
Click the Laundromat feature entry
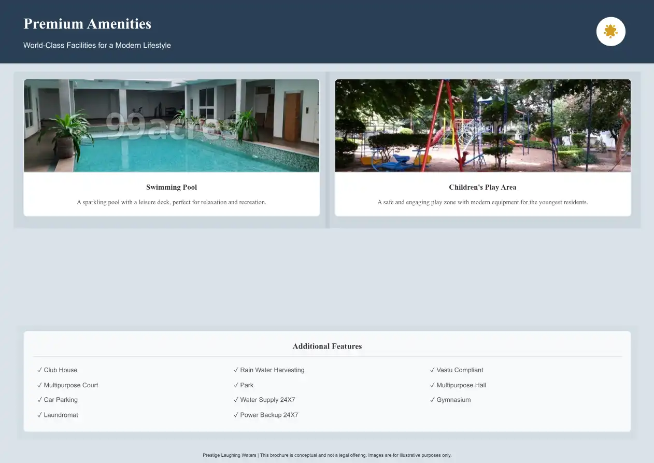(x=61, y=415)
